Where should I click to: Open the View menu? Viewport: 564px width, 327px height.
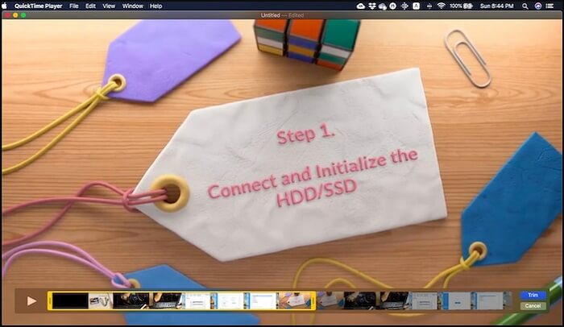pos(108,6)
